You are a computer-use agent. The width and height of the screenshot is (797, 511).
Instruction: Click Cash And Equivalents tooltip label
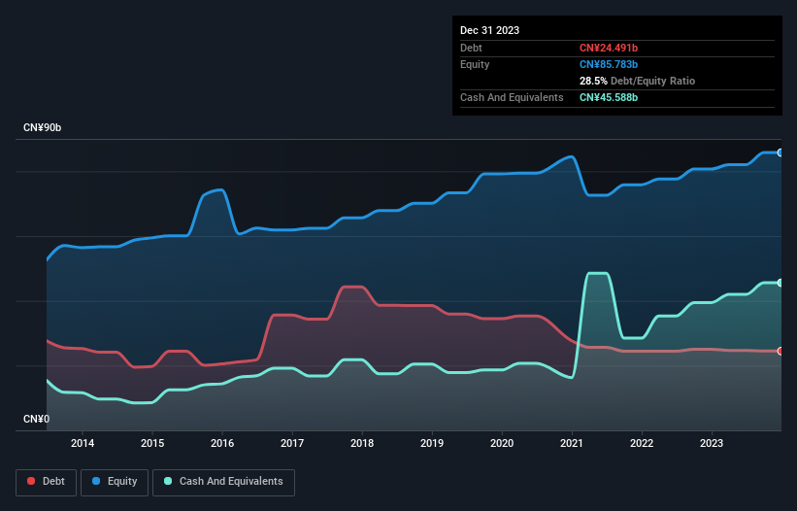(x=512, y=97)
